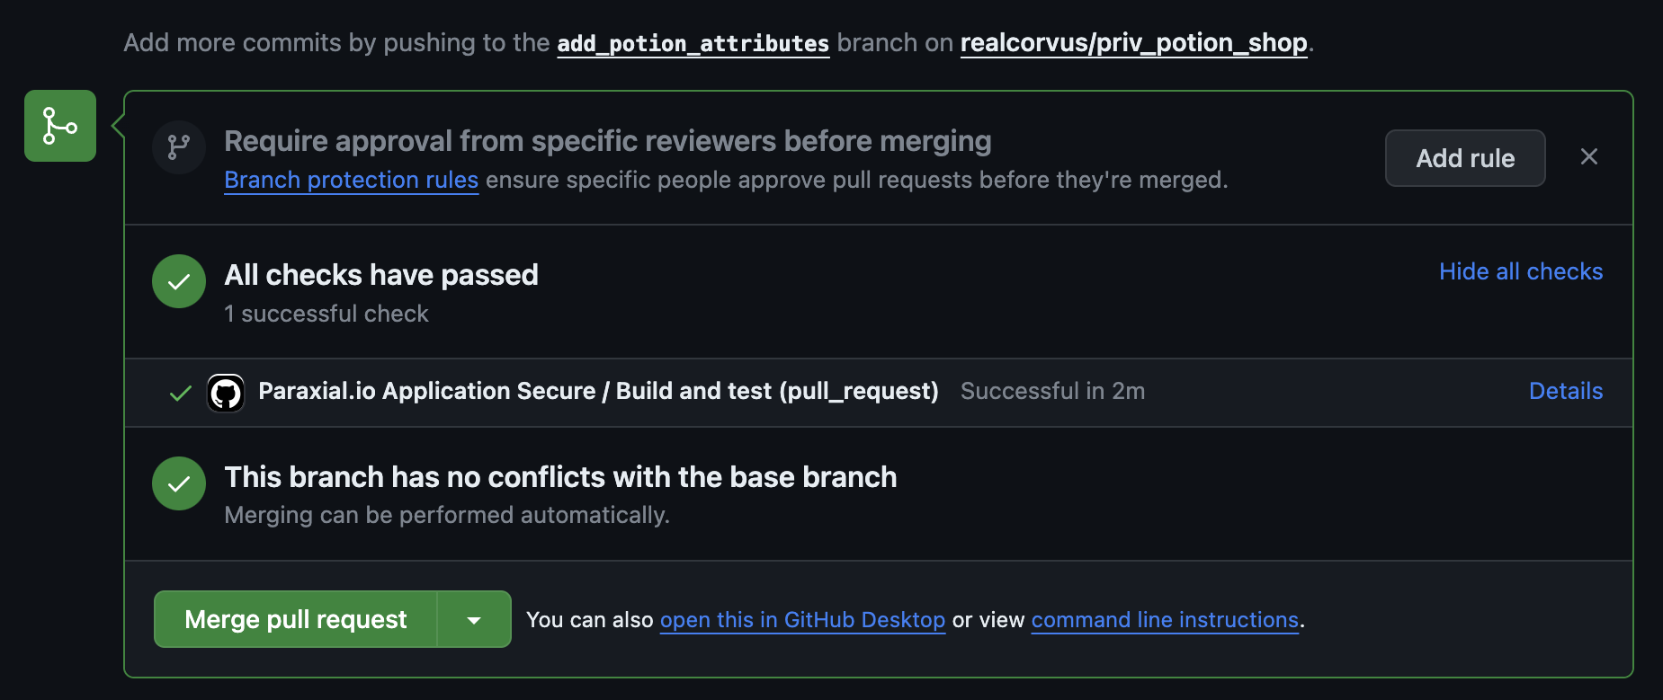Click the GitHub Octocat logo in the check row

point(226,393)
